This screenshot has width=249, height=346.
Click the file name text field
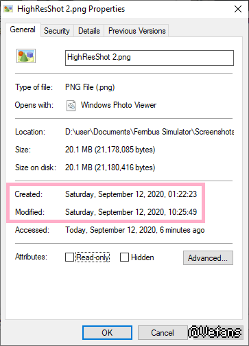pyautogui.click(x=150, y=58)
